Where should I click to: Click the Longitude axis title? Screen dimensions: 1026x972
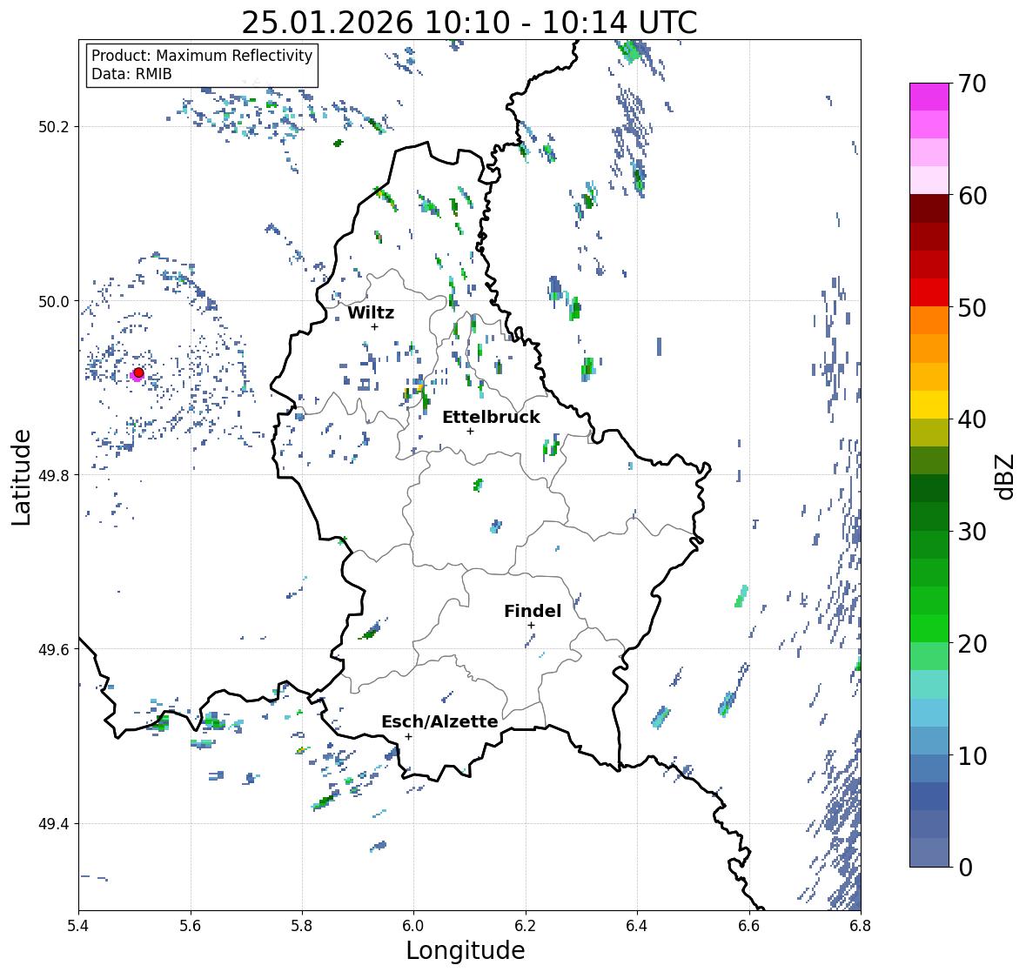point(466,950)
